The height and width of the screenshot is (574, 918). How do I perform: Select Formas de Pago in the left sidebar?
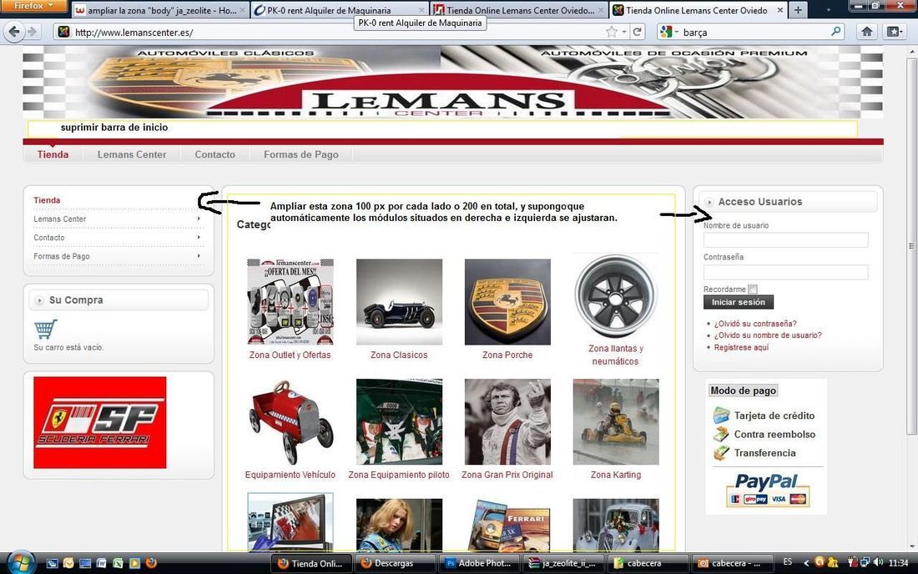click(x=62, y=256)
